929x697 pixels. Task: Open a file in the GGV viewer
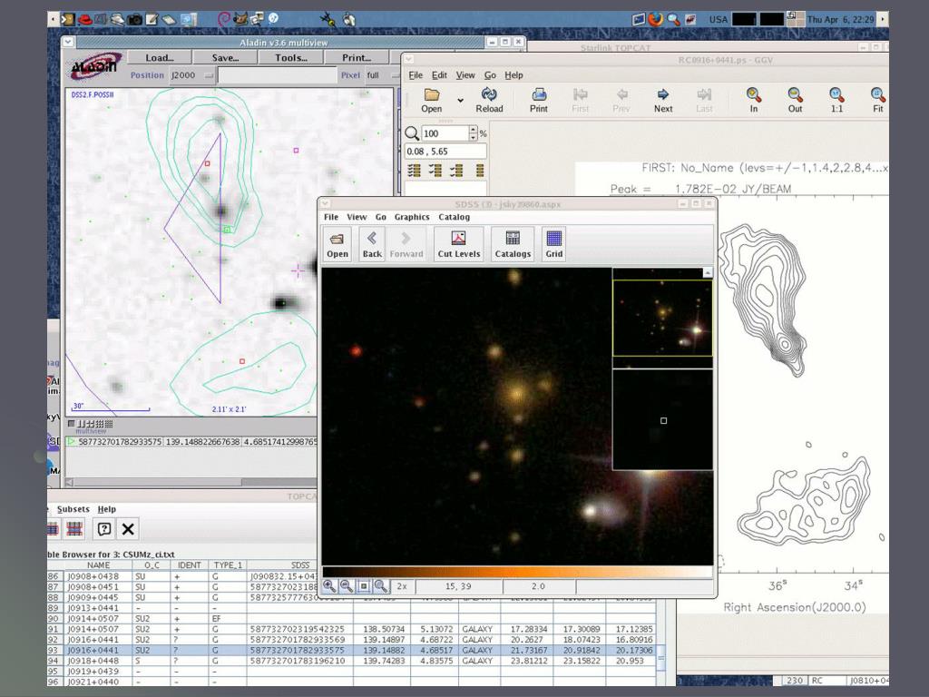pyautogui.click(x=431, y=100)
